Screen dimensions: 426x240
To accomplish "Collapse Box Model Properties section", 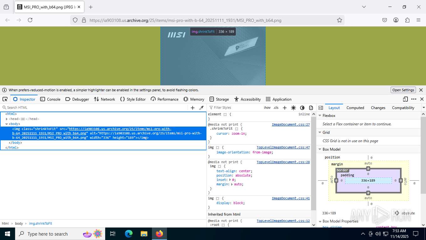I will point(320,221).
